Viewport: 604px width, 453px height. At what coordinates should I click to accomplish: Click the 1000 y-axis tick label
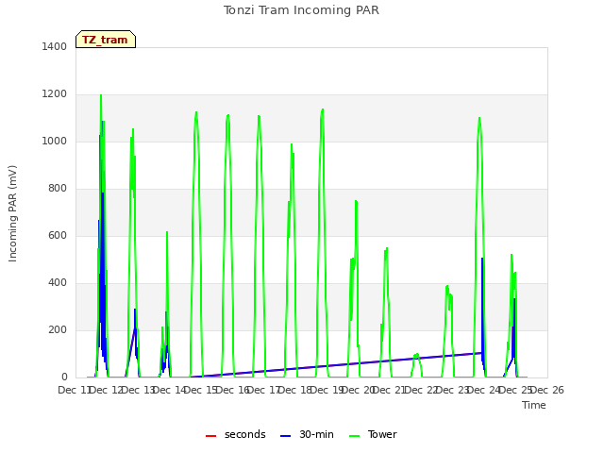(x=55, y=141)
